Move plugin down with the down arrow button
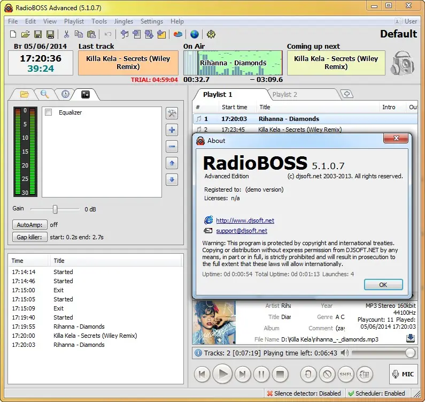425x402 pixels. [172, 180]
